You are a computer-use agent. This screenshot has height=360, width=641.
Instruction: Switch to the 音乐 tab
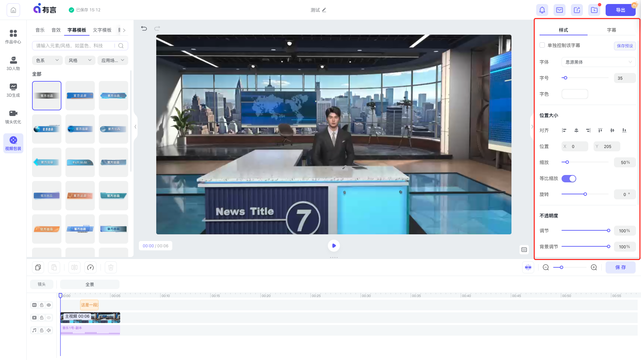pyautogui.click(x=40, y=30)
